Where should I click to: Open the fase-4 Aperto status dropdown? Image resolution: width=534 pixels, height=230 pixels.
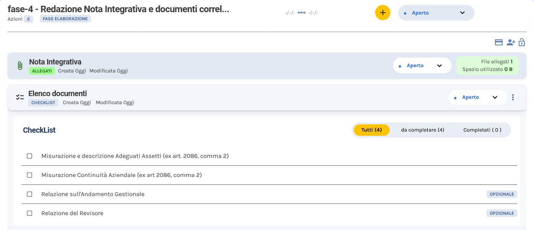tap(436, 13)
